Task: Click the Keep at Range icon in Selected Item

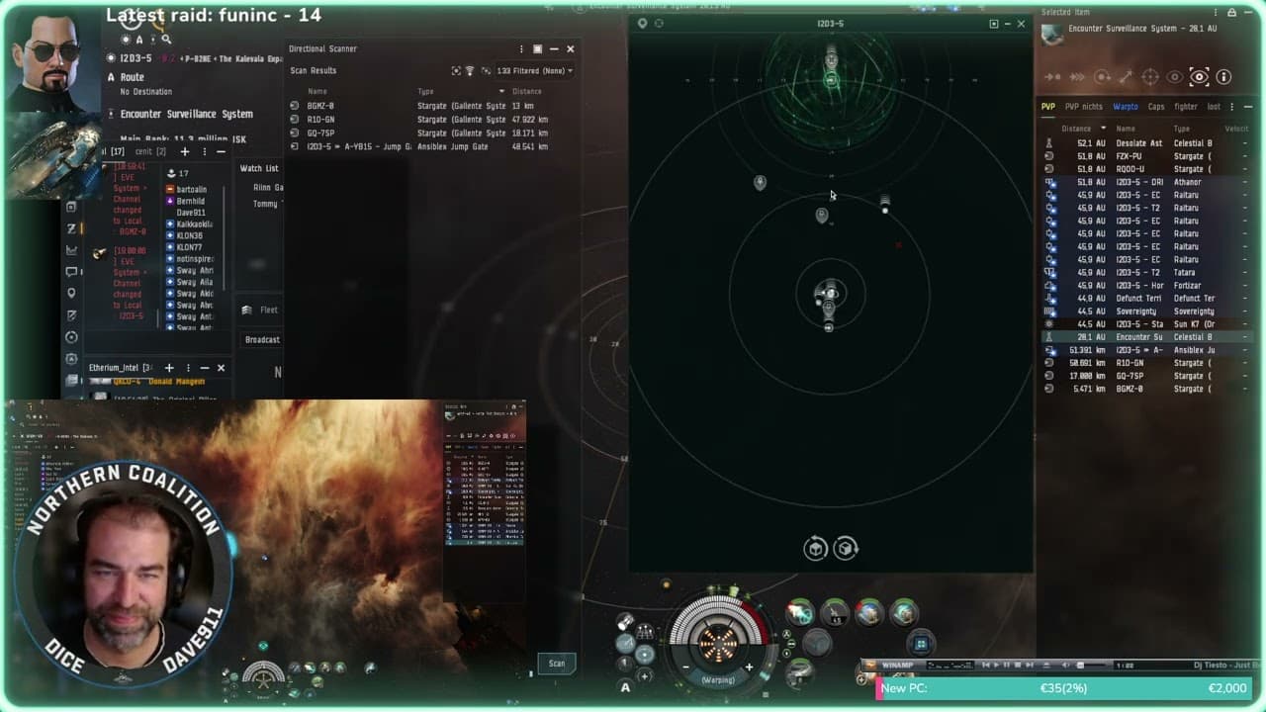Action: tap(1126, 76)
